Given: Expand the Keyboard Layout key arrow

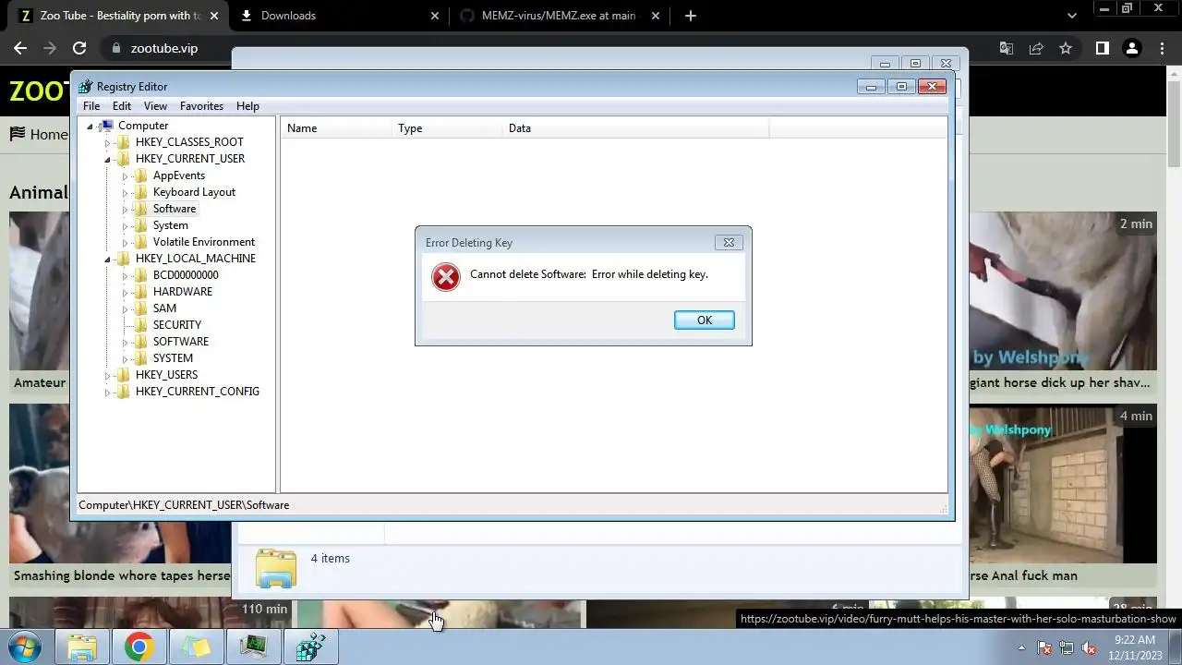Looking at the screenshot, I should click(x=125, y=193).
